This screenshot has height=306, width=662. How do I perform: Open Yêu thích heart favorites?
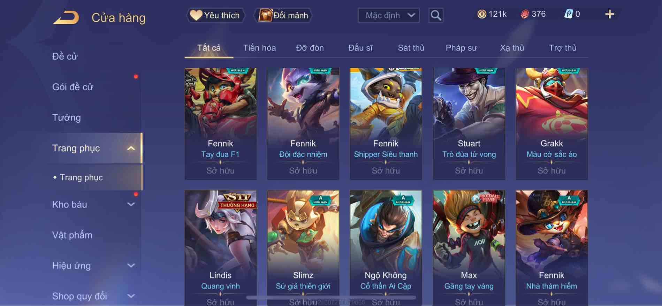(215, 15)
